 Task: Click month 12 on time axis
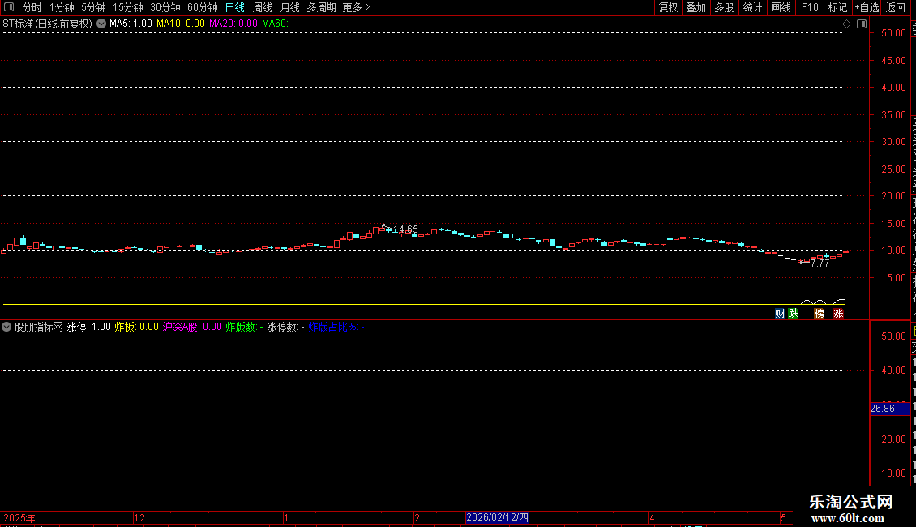139,517
